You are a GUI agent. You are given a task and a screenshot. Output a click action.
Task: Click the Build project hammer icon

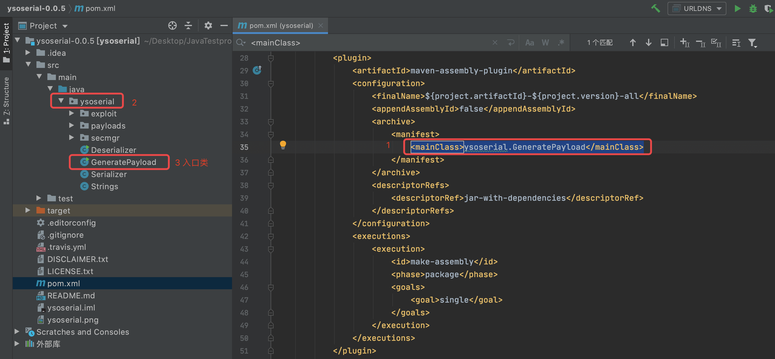tap(655, 8)
